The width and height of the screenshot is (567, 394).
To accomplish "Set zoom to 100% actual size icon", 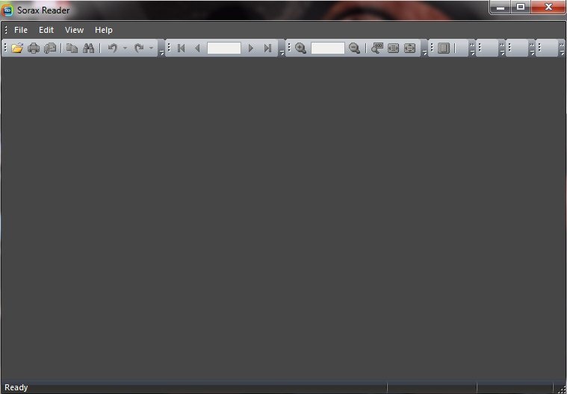I will [377, 48].
